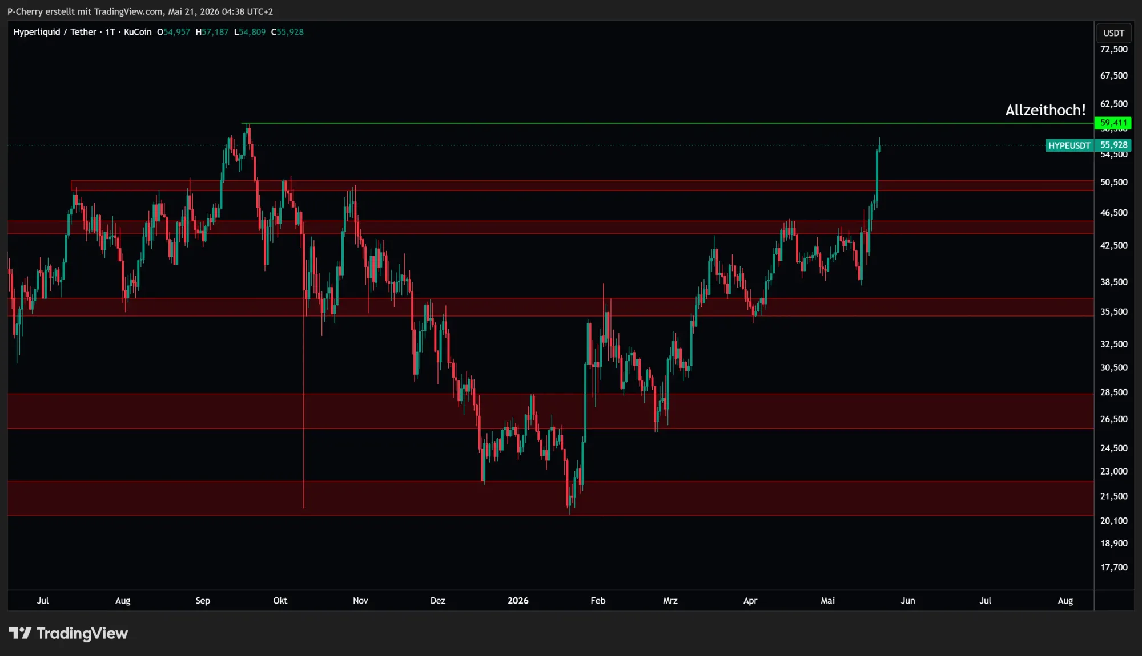This screenshot has height=656, width=1142.
Task: Click the 23,000 price axis label
Action: tap(1113, 472)
